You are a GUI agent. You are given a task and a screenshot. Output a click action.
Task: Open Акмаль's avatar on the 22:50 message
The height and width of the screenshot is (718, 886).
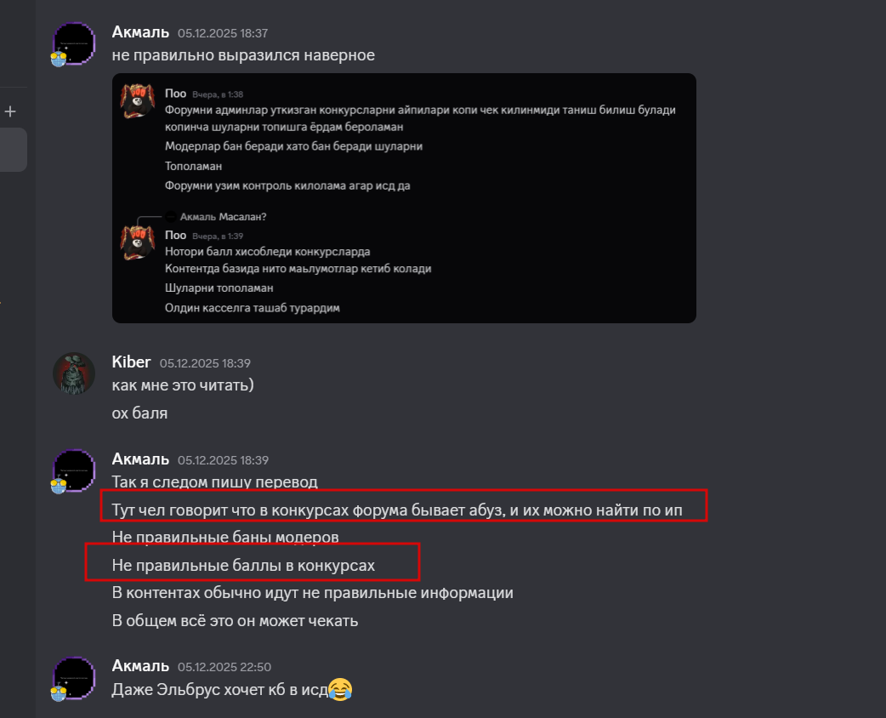click(x=74, y=678)
